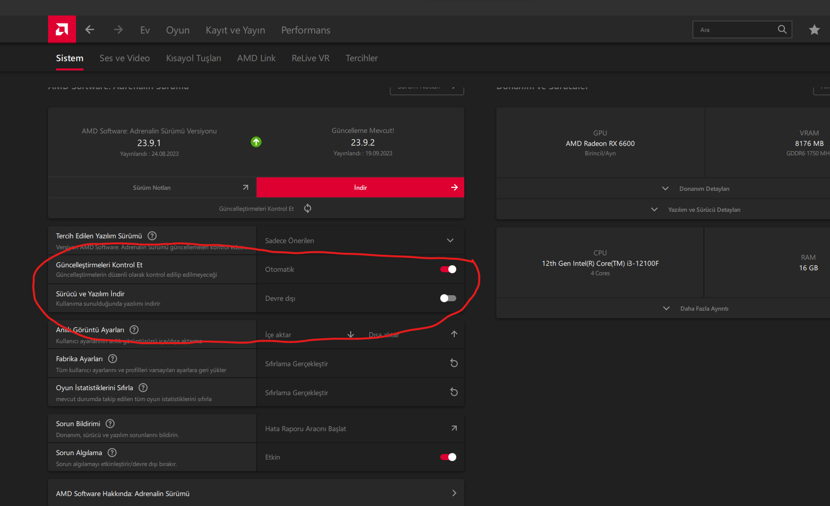Click Dışa aktar export button
The height and width of the screenshot is (506, 830).
(413, 334)
